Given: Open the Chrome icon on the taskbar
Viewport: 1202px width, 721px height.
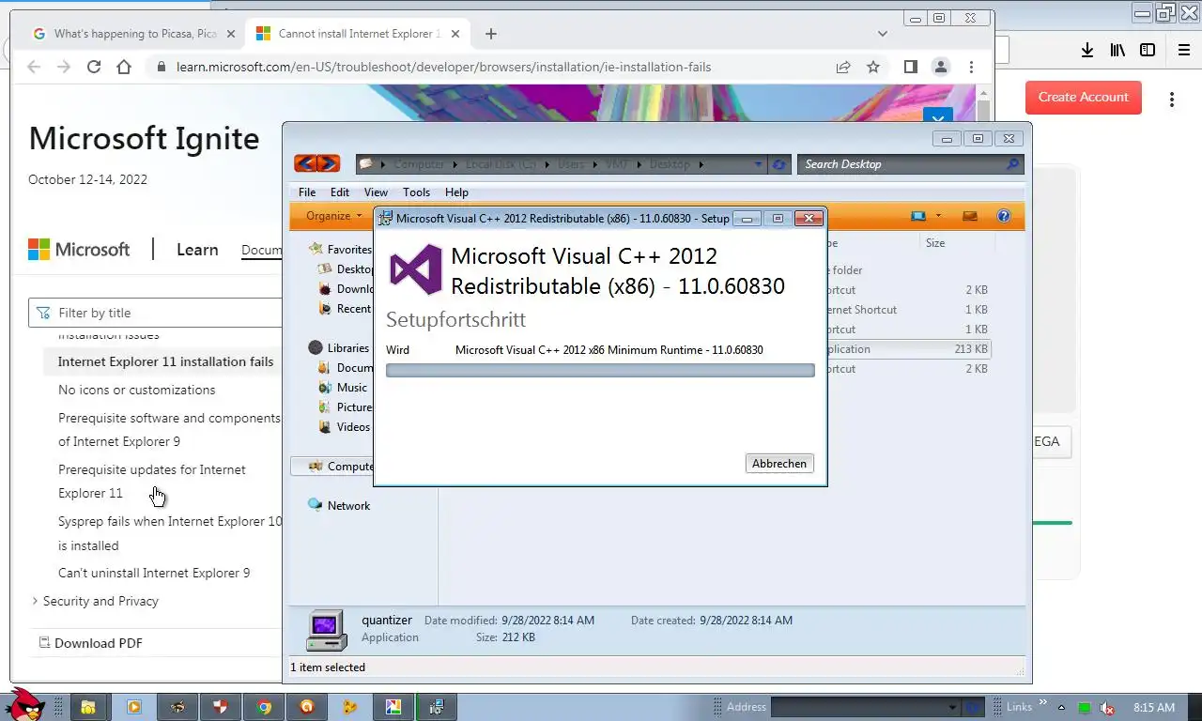Looking at the screenshot, I should click(264, 707).
